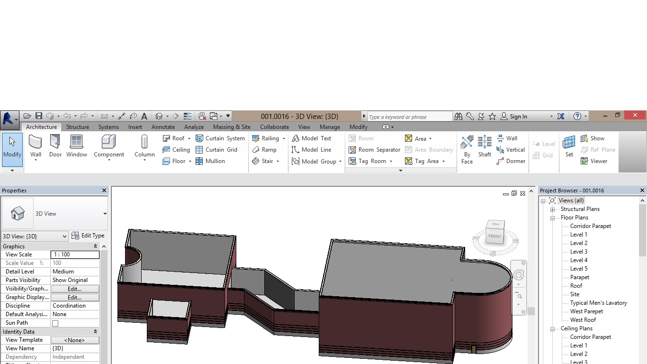The width and height of the screenshot is (647, 364).
Task: Switch to the Systems ribbon tab
Action: coord(108,127)
